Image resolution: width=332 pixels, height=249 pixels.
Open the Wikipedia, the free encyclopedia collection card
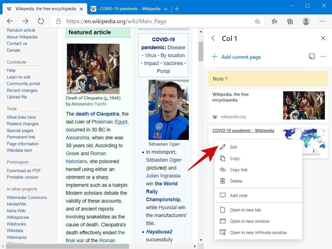[268, 105]
